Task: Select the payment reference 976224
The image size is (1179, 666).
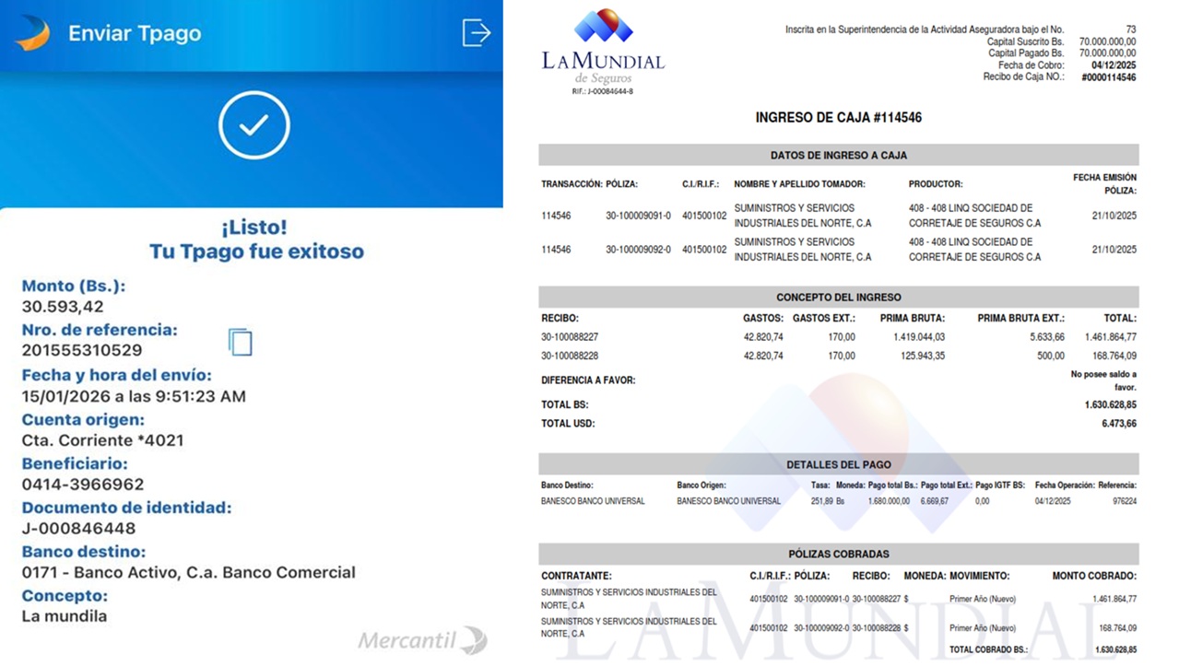Action: (x=1124, y=502)
